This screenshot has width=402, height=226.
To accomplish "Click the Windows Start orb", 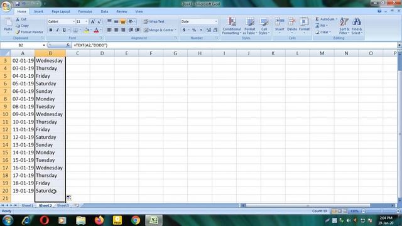I will tap(8, 220).
